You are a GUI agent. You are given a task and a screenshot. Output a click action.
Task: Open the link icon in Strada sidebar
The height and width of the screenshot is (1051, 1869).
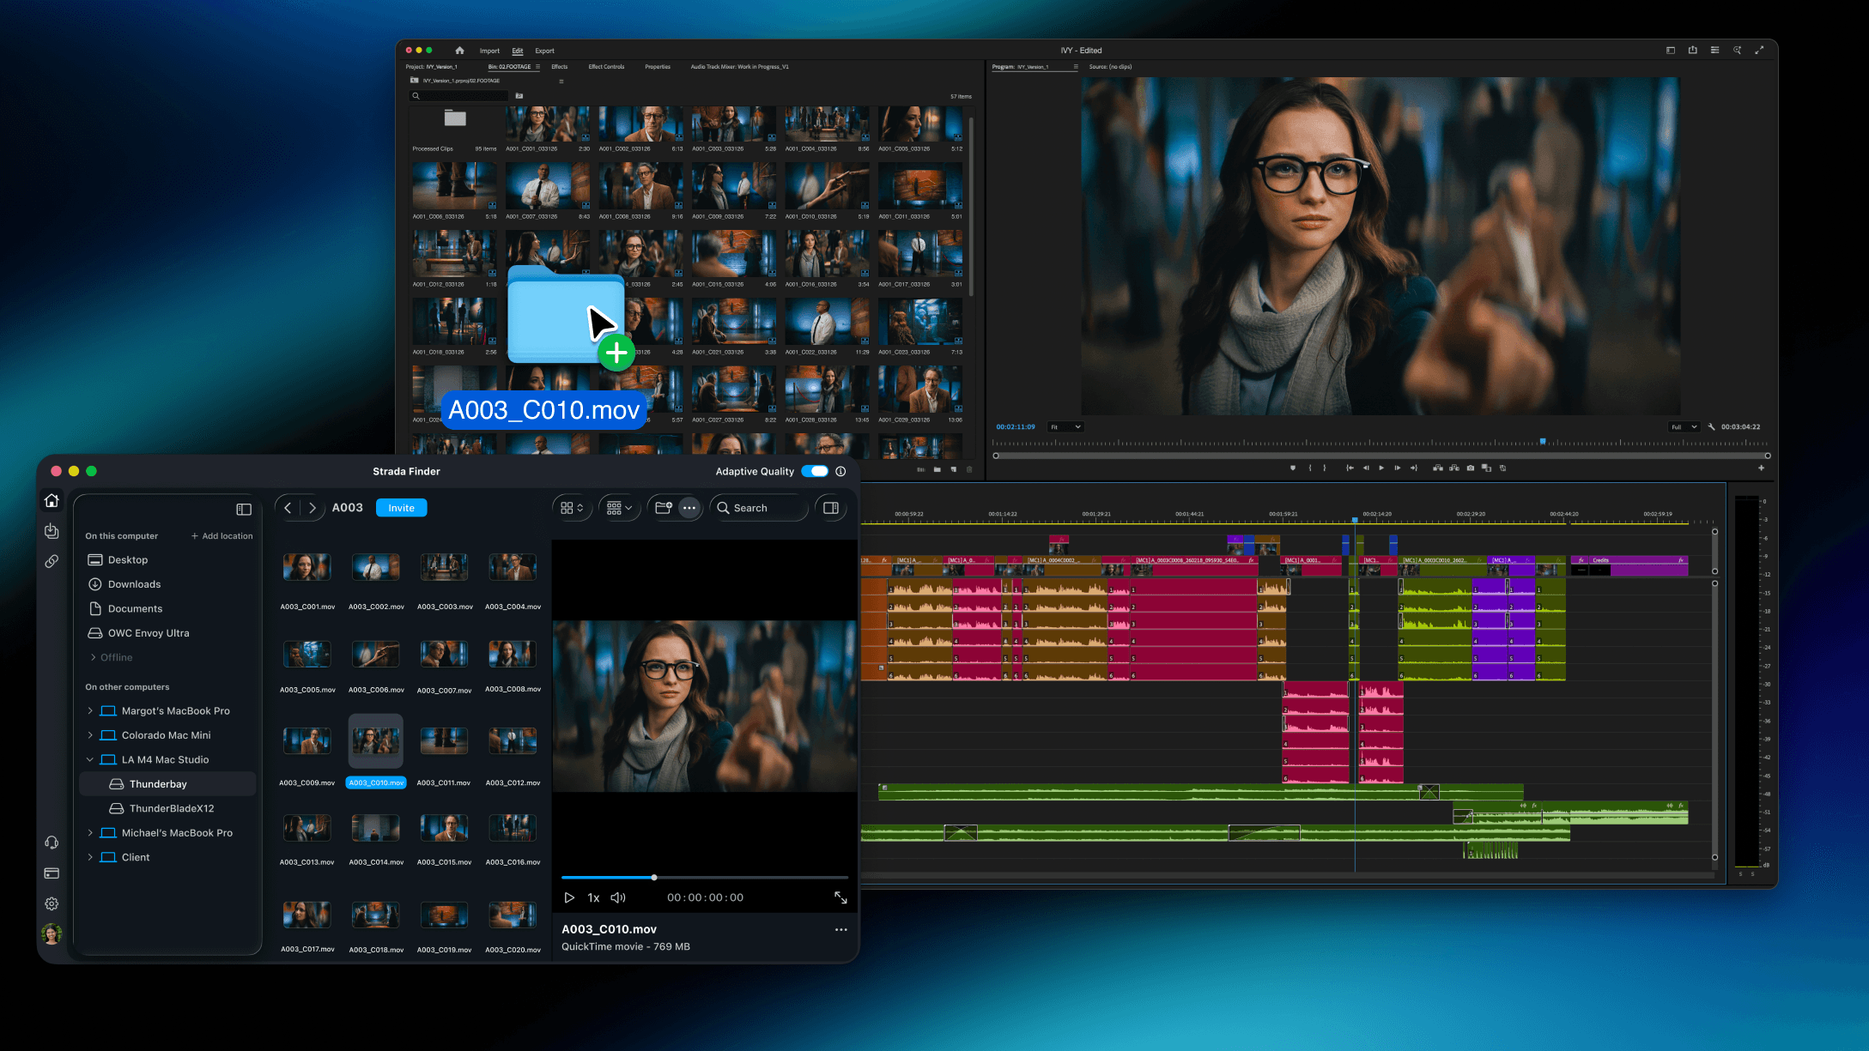click(52, 561)
